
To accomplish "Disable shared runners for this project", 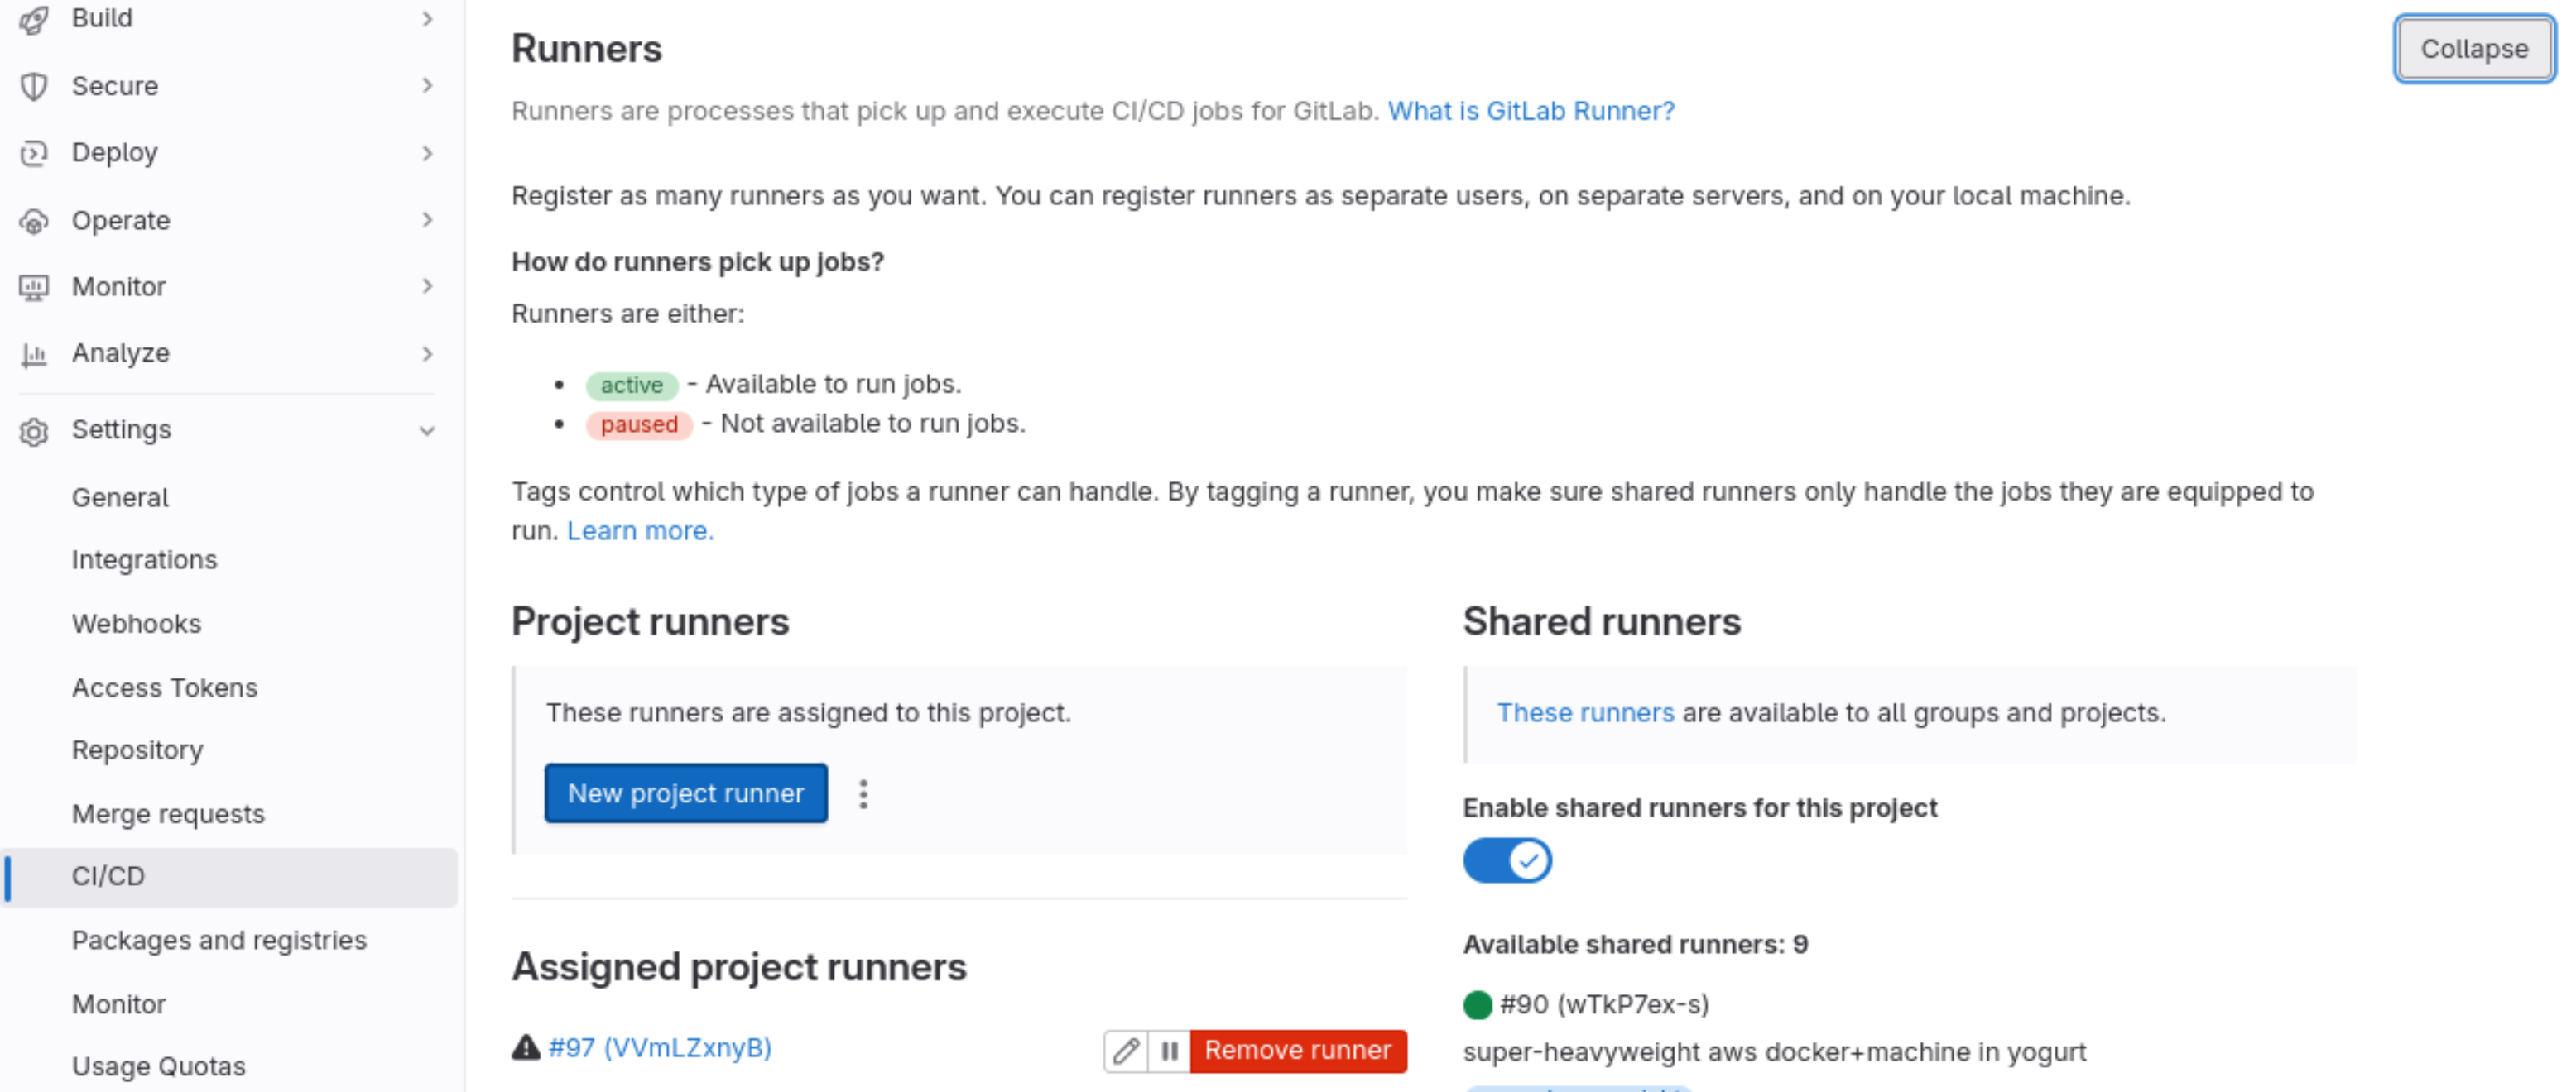I will 1506,860.
